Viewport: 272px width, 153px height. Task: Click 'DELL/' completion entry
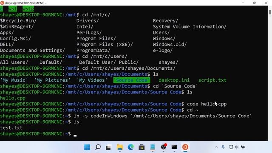tap(7, 44)
